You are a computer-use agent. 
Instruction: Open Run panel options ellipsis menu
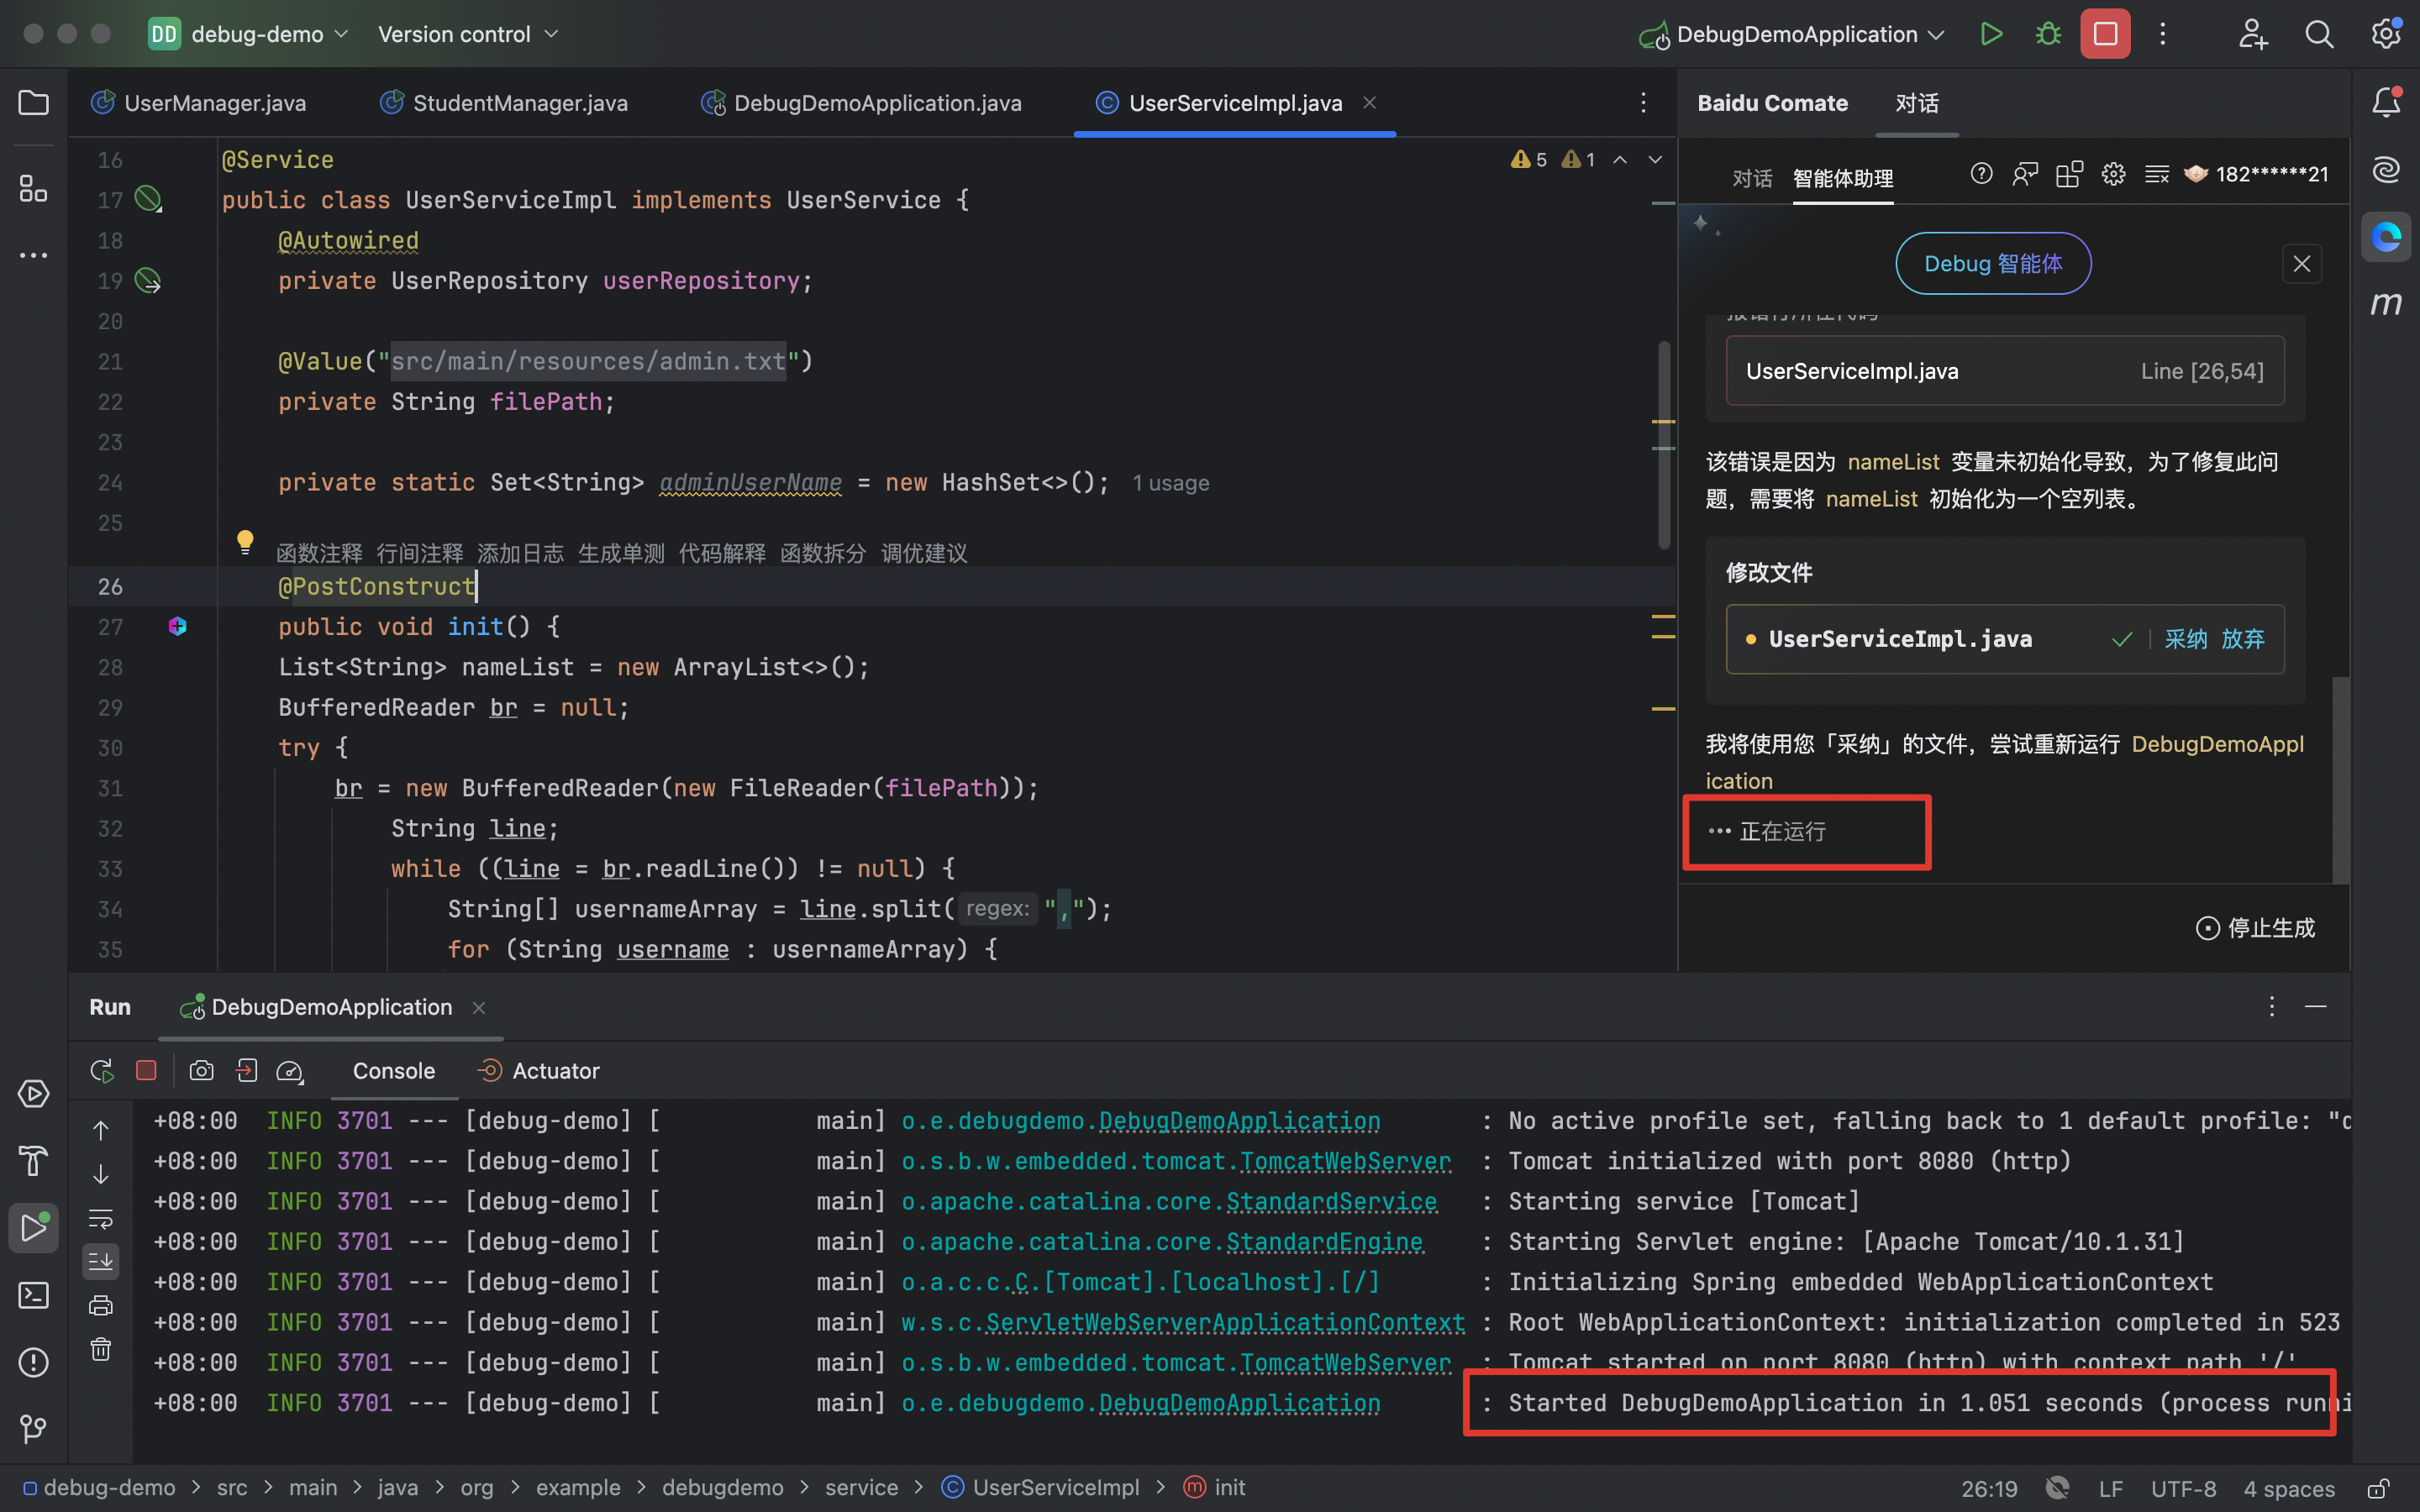2271,1006
